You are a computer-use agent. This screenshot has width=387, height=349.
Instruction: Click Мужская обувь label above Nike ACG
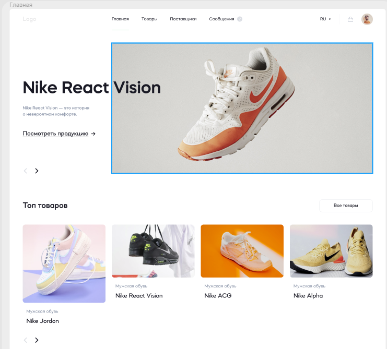220,286
